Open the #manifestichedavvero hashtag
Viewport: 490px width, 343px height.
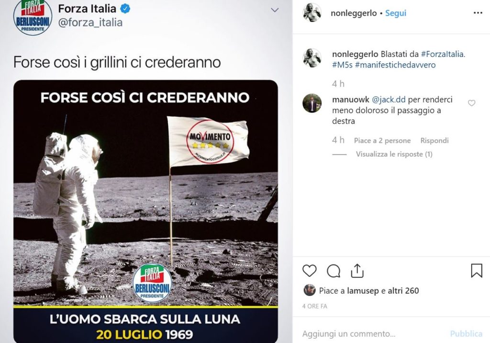tap(395, 65)
